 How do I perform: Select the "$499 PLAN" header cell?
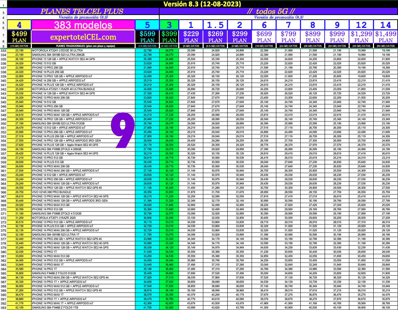(19, 37)
